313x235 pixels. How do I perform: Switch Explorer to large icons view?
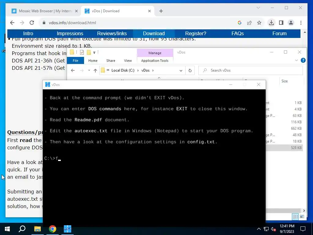[x=302, y=217]
